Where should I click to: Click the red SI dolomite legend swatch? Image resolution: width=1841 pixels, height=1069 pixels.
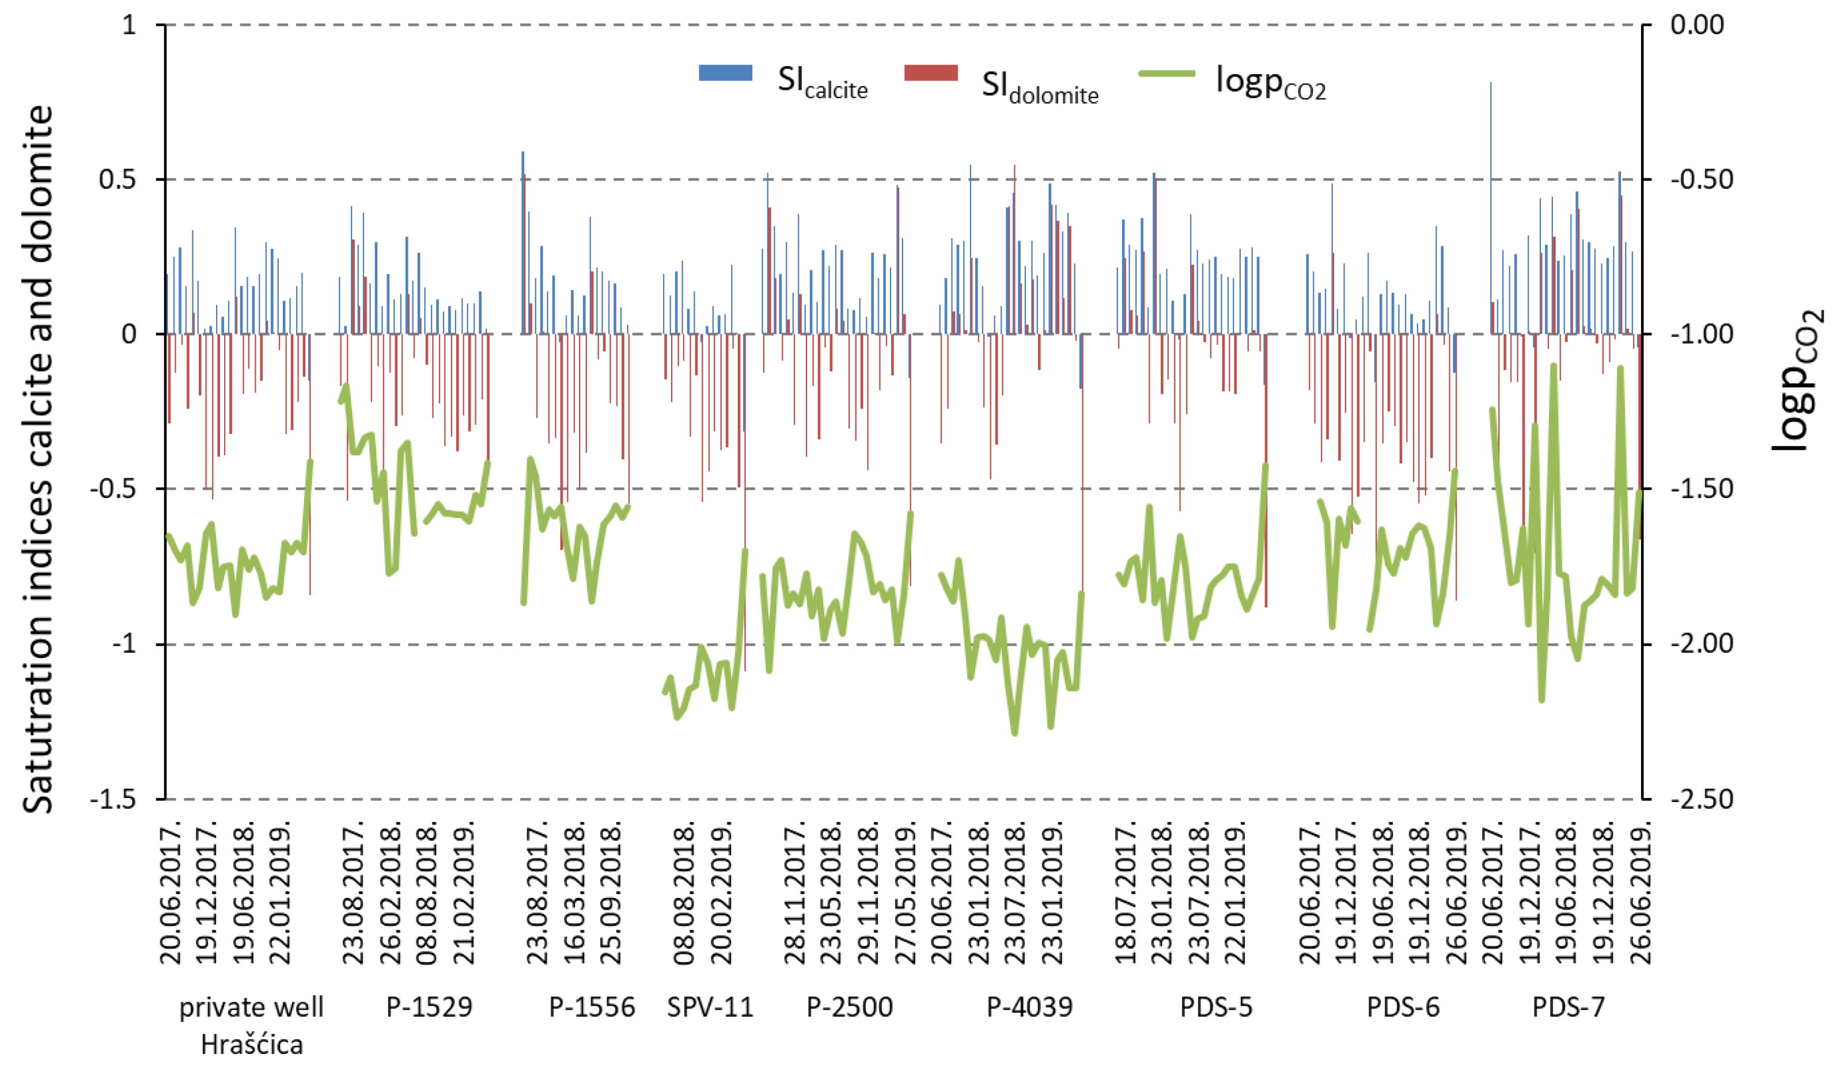pos(931,73)
